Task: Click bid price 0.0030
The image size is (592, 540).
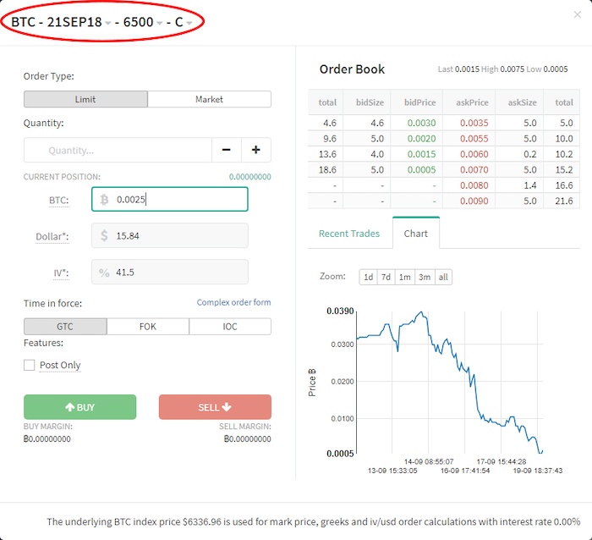Action: pyautogui.click(x=421, y=123)
